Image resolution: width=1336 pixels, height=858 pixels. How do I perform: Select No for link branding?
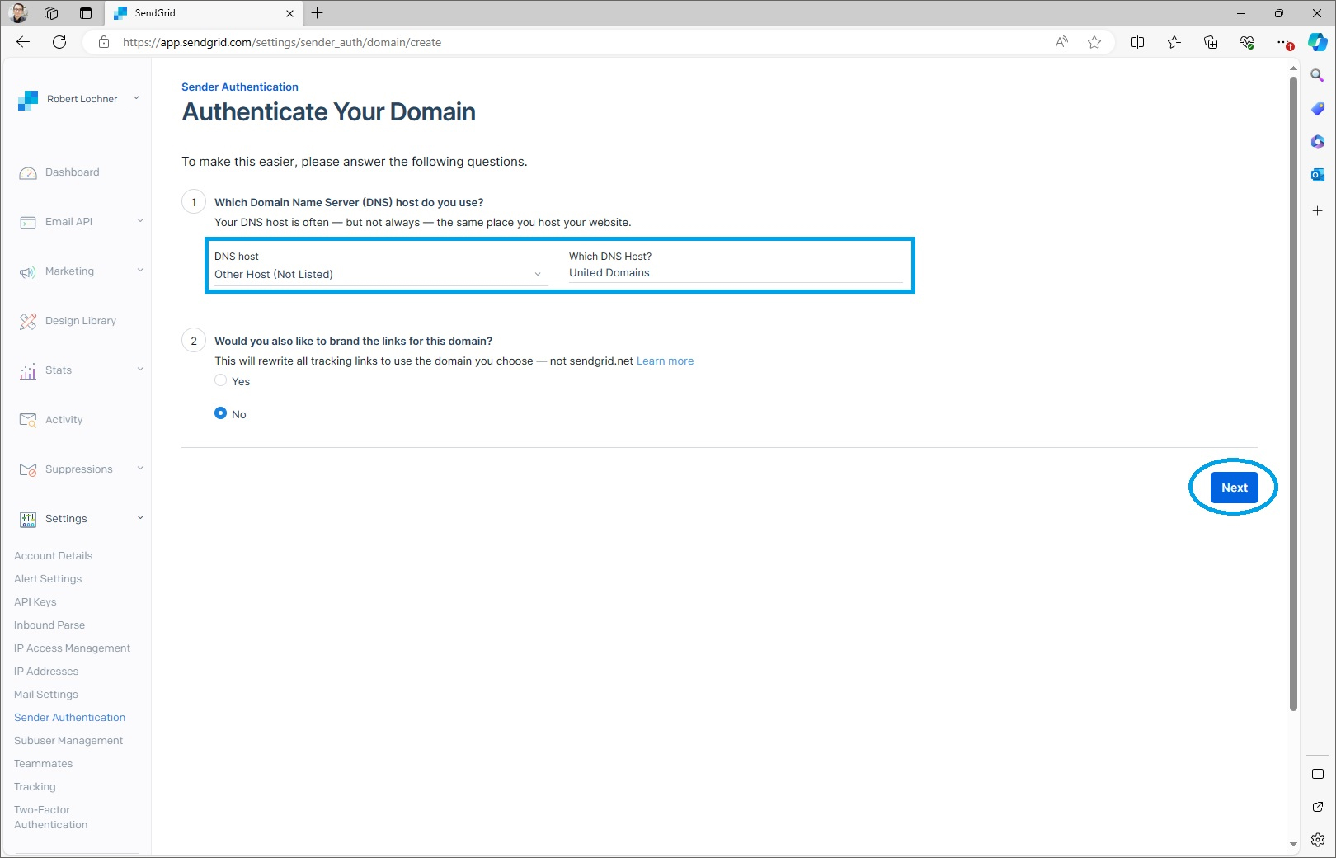point(220,413)
